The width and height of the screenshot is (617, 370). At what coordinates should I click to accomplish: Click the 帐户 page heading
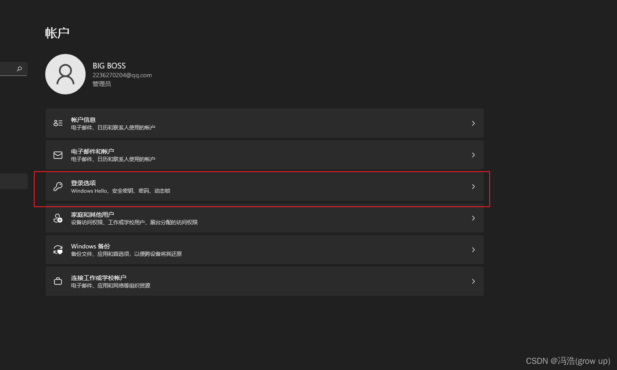57,33
